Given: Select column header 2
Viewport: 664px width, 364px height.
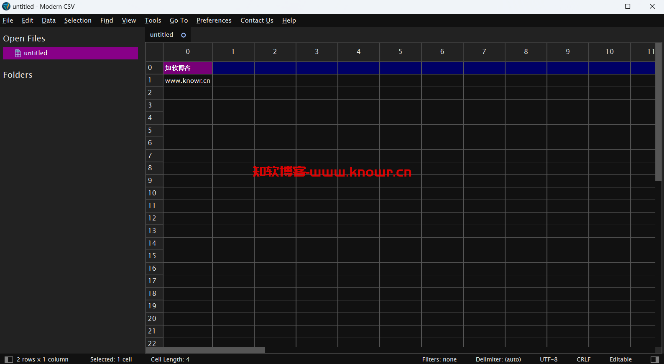Looking at the screenshot, I should 275,51.
